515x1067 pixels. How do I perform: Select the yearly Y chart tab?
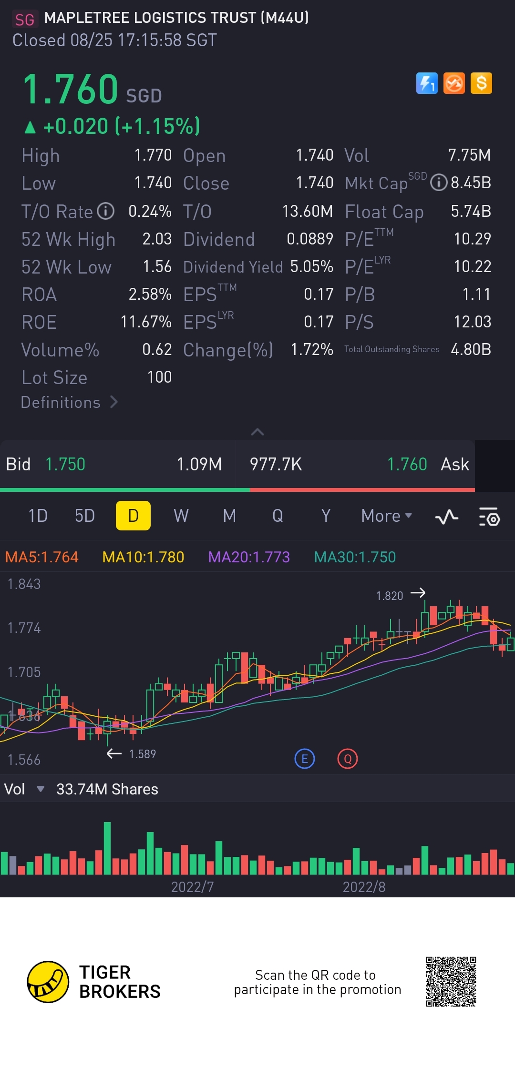click(326, 516)
